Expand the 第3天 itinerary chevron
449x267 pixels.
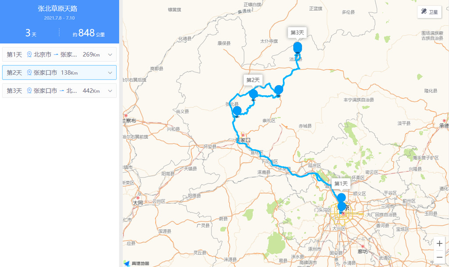coord(110,90)
